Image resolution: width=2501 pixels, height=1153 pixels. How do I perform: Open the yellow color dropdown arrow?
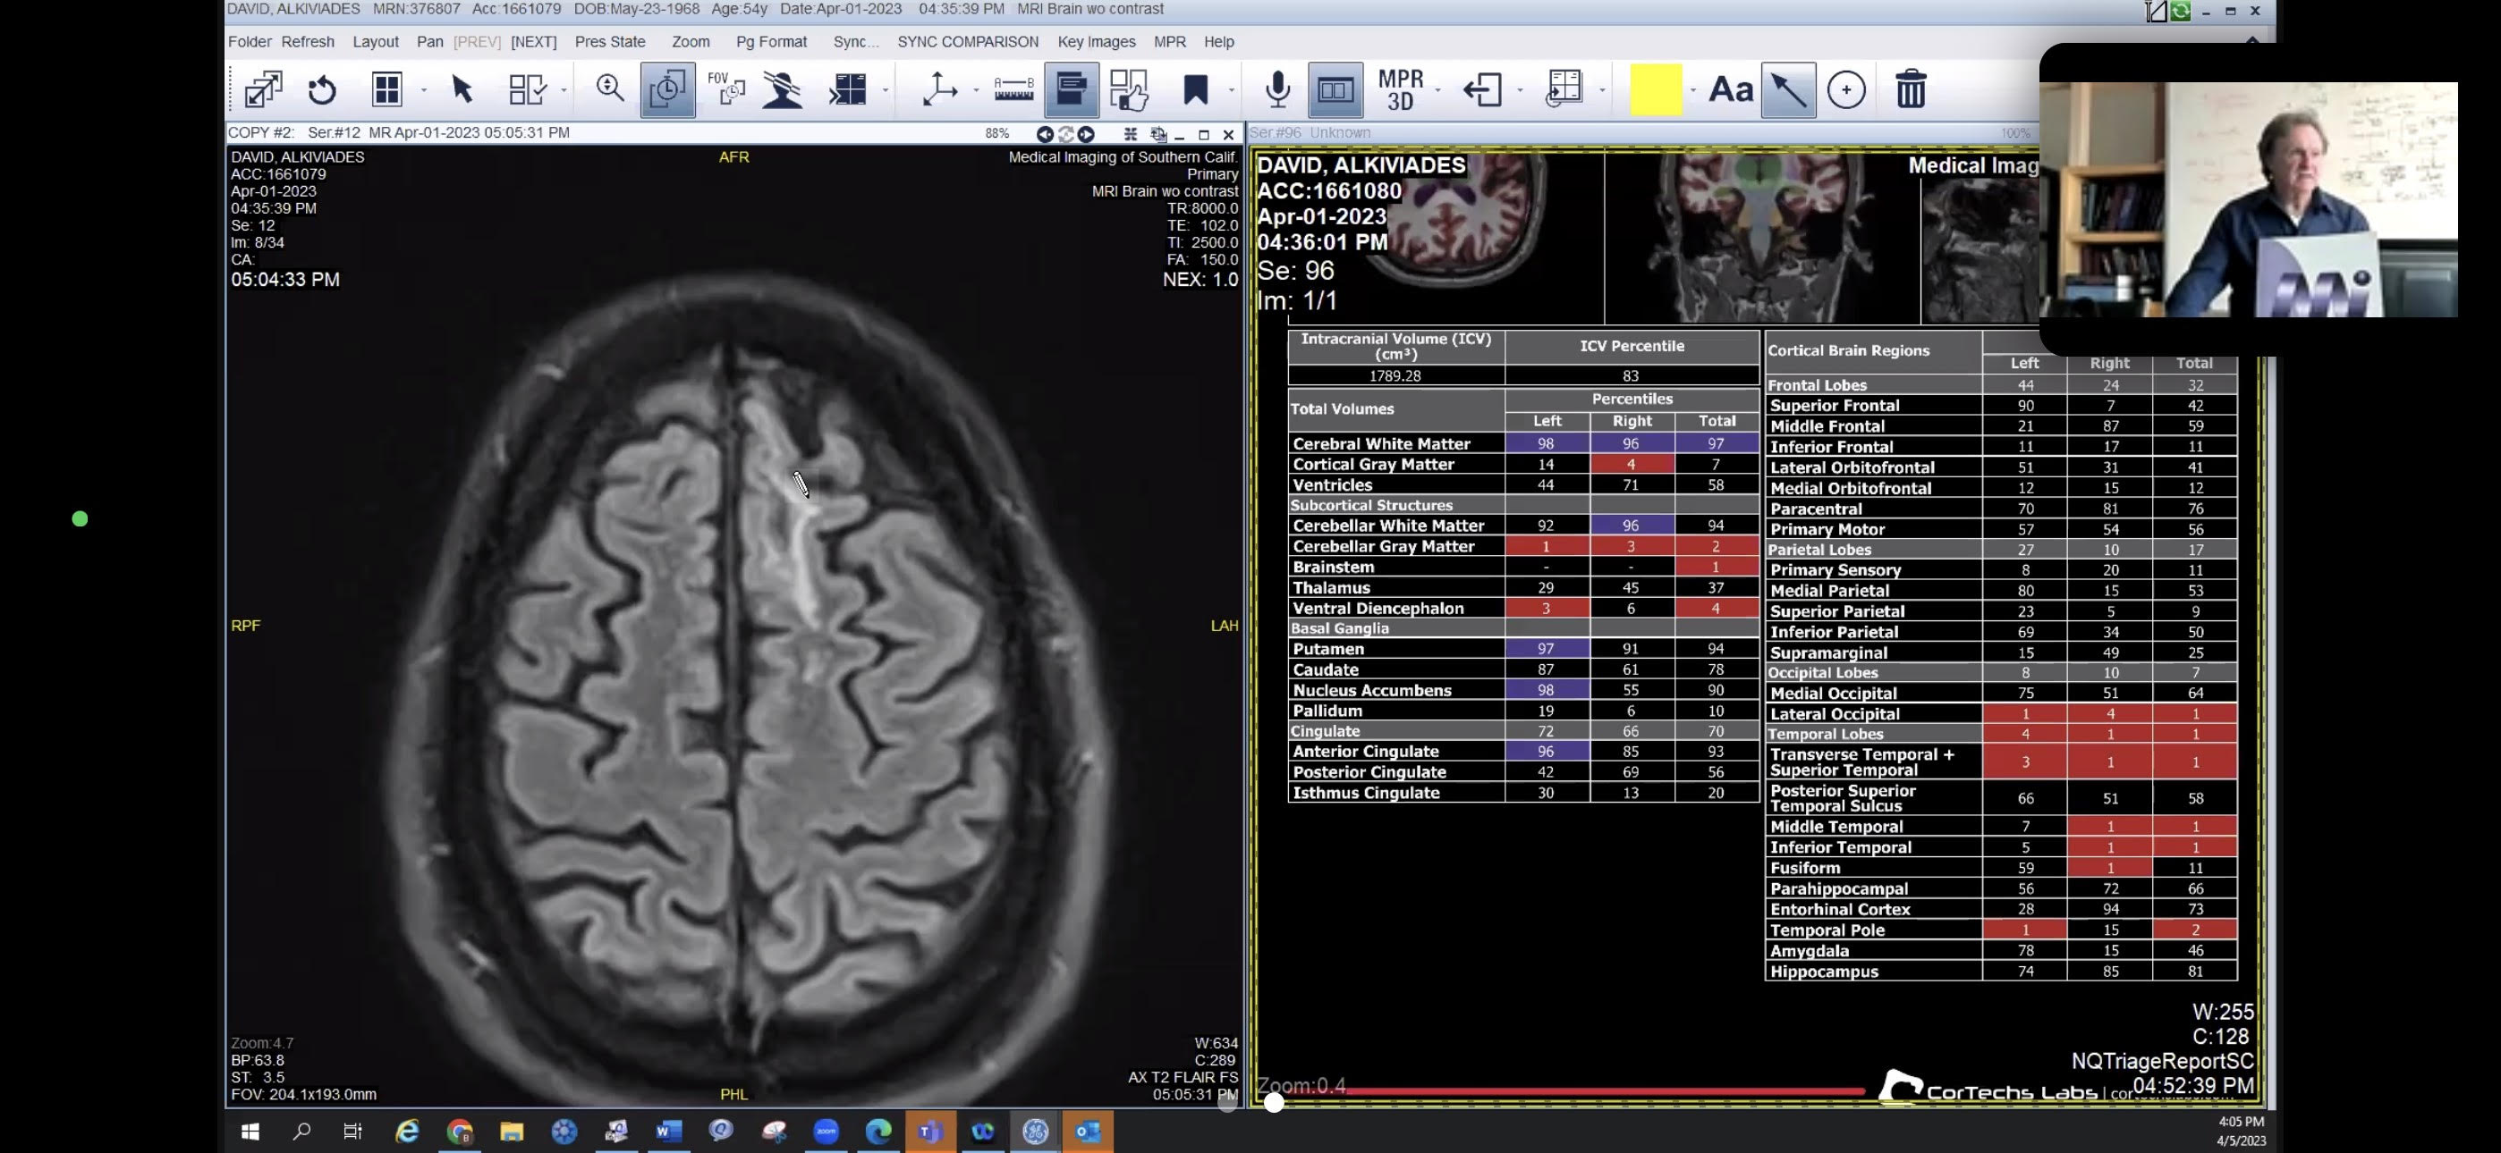pos(1693,91)
